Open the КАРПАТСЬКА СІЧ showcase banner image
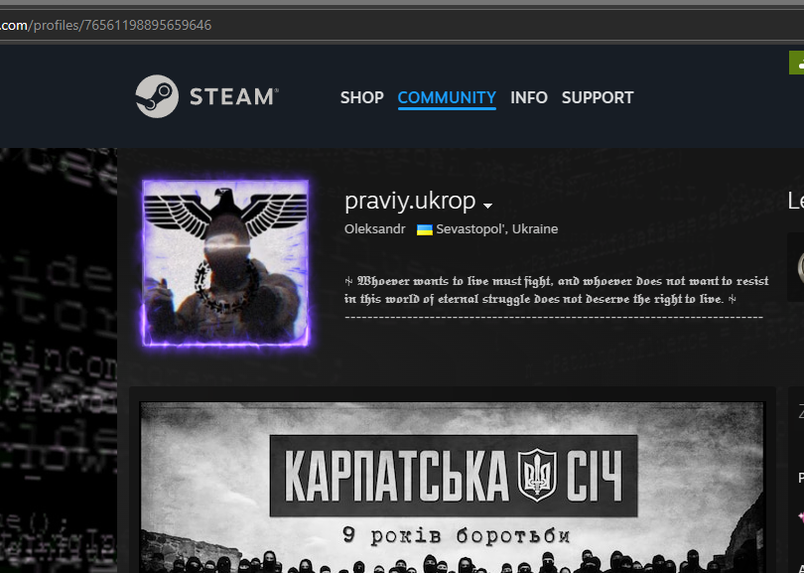 pos(452,487)
